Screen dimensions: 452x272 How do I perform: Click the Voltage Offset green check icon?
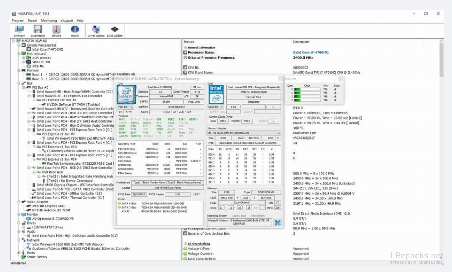point(185,249)
